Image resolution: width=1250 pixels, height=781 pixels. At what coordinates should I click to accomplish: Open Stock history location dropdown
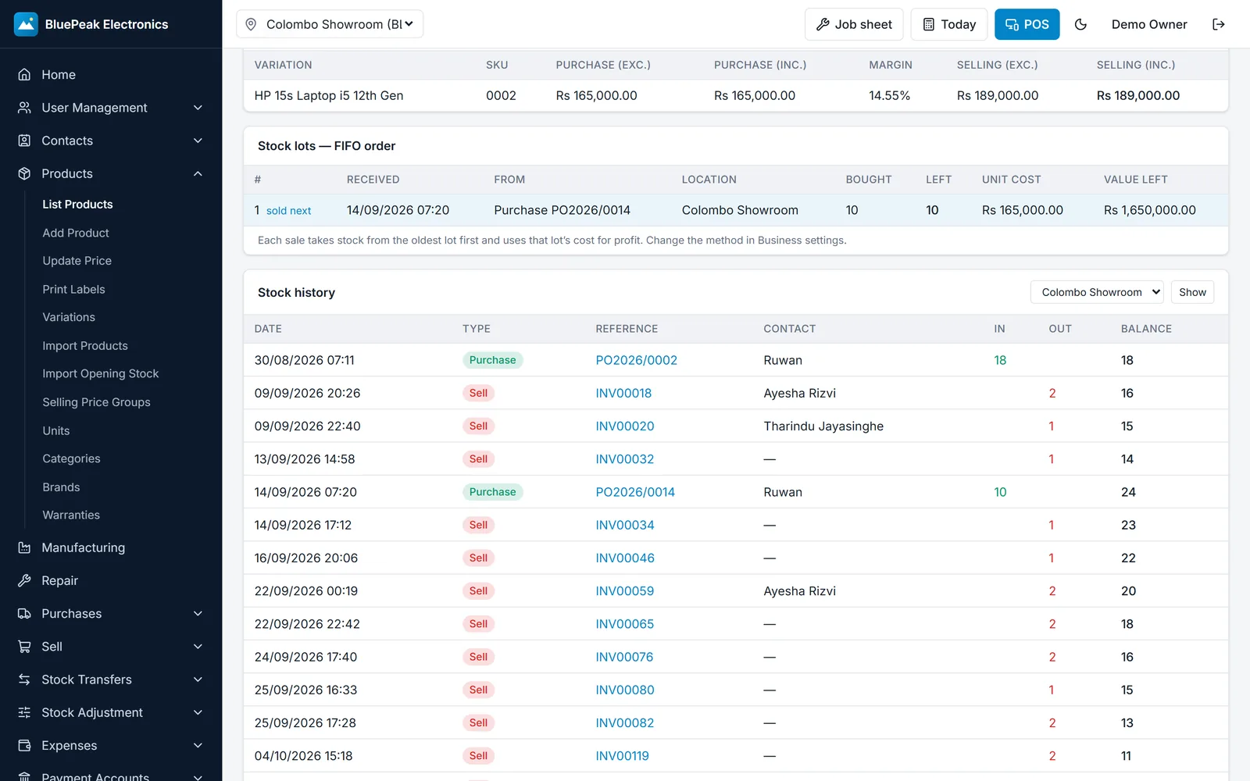tap(1097, 292)
